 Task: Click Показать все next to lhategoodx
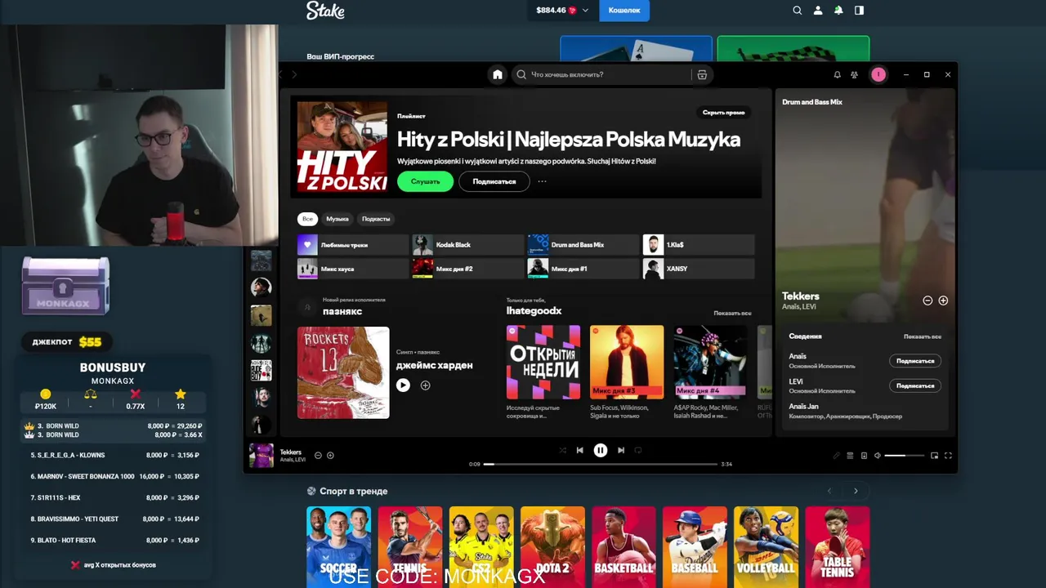click(732, 314)
